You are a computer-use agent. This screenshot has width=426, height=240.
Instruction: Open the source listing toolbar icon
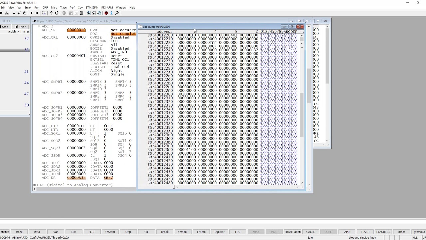click(71, 13)
